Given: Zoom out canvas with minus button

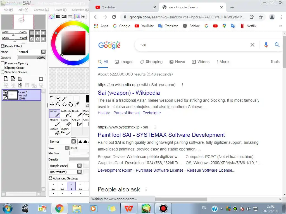Looking at the screenshot, I should (x=32, y=33).
